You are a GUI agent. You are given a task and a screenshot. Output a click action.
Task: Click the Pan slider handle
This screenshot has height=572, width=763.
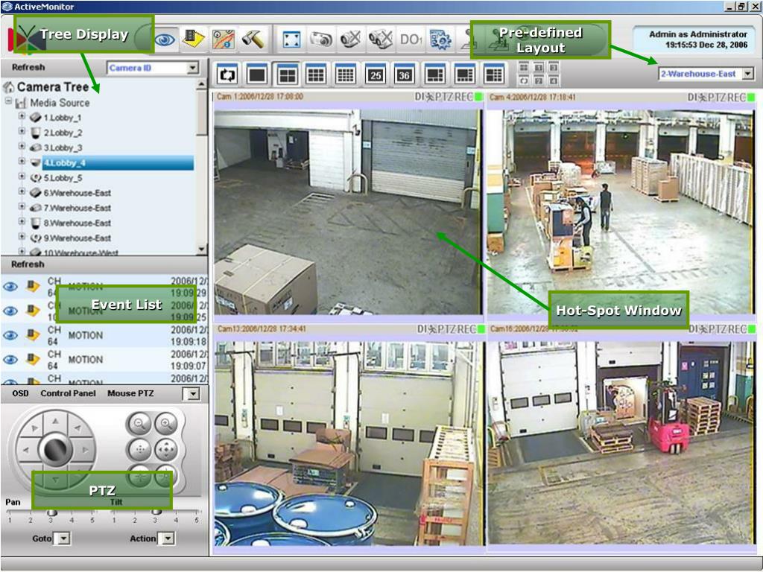pos(51,512)
